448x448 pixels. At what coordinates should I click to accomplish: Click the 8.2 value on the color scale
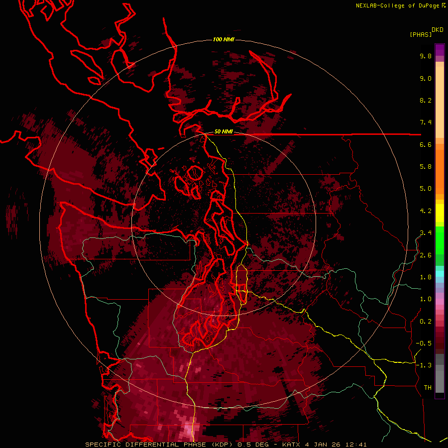[426, 101]
